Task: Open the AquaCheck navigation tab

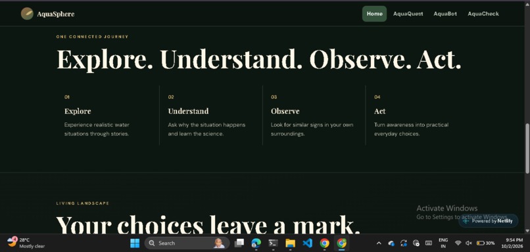Action: pos(483,14)
